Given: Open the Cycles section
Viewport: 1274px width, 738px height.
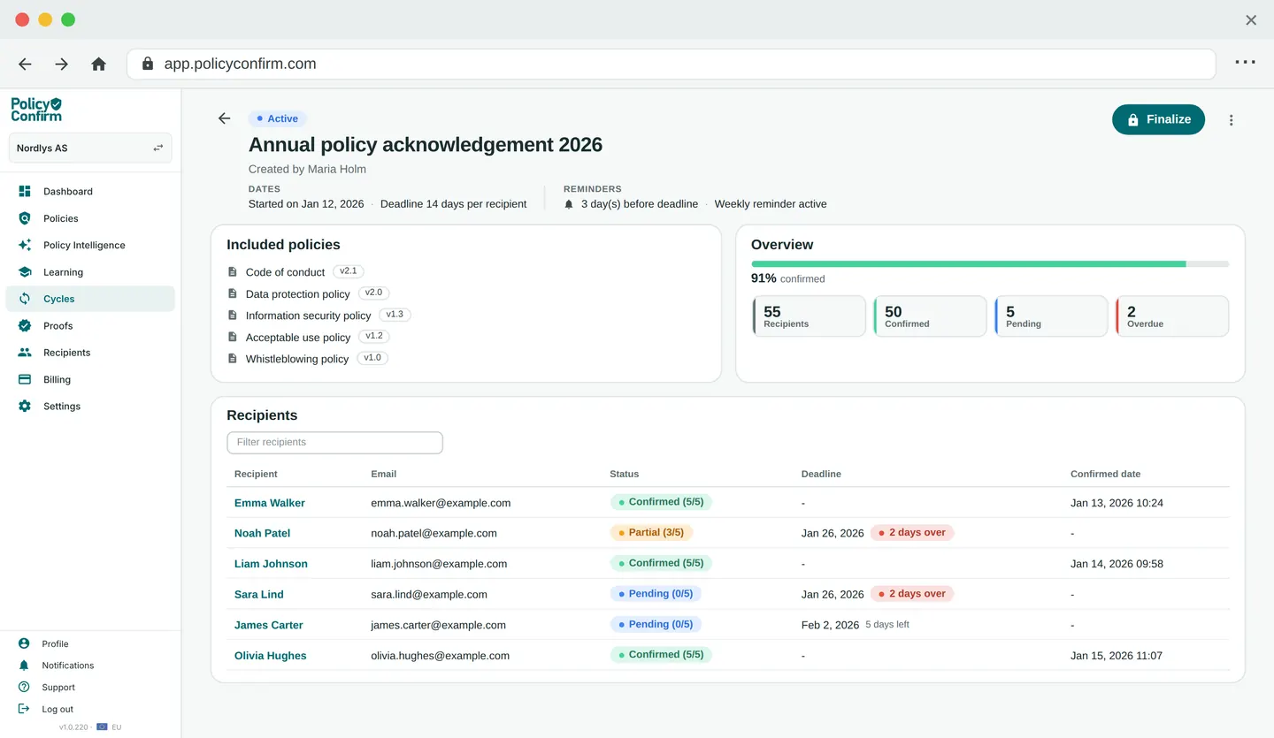Looking at the screenshot, I should tap(90, 299).
